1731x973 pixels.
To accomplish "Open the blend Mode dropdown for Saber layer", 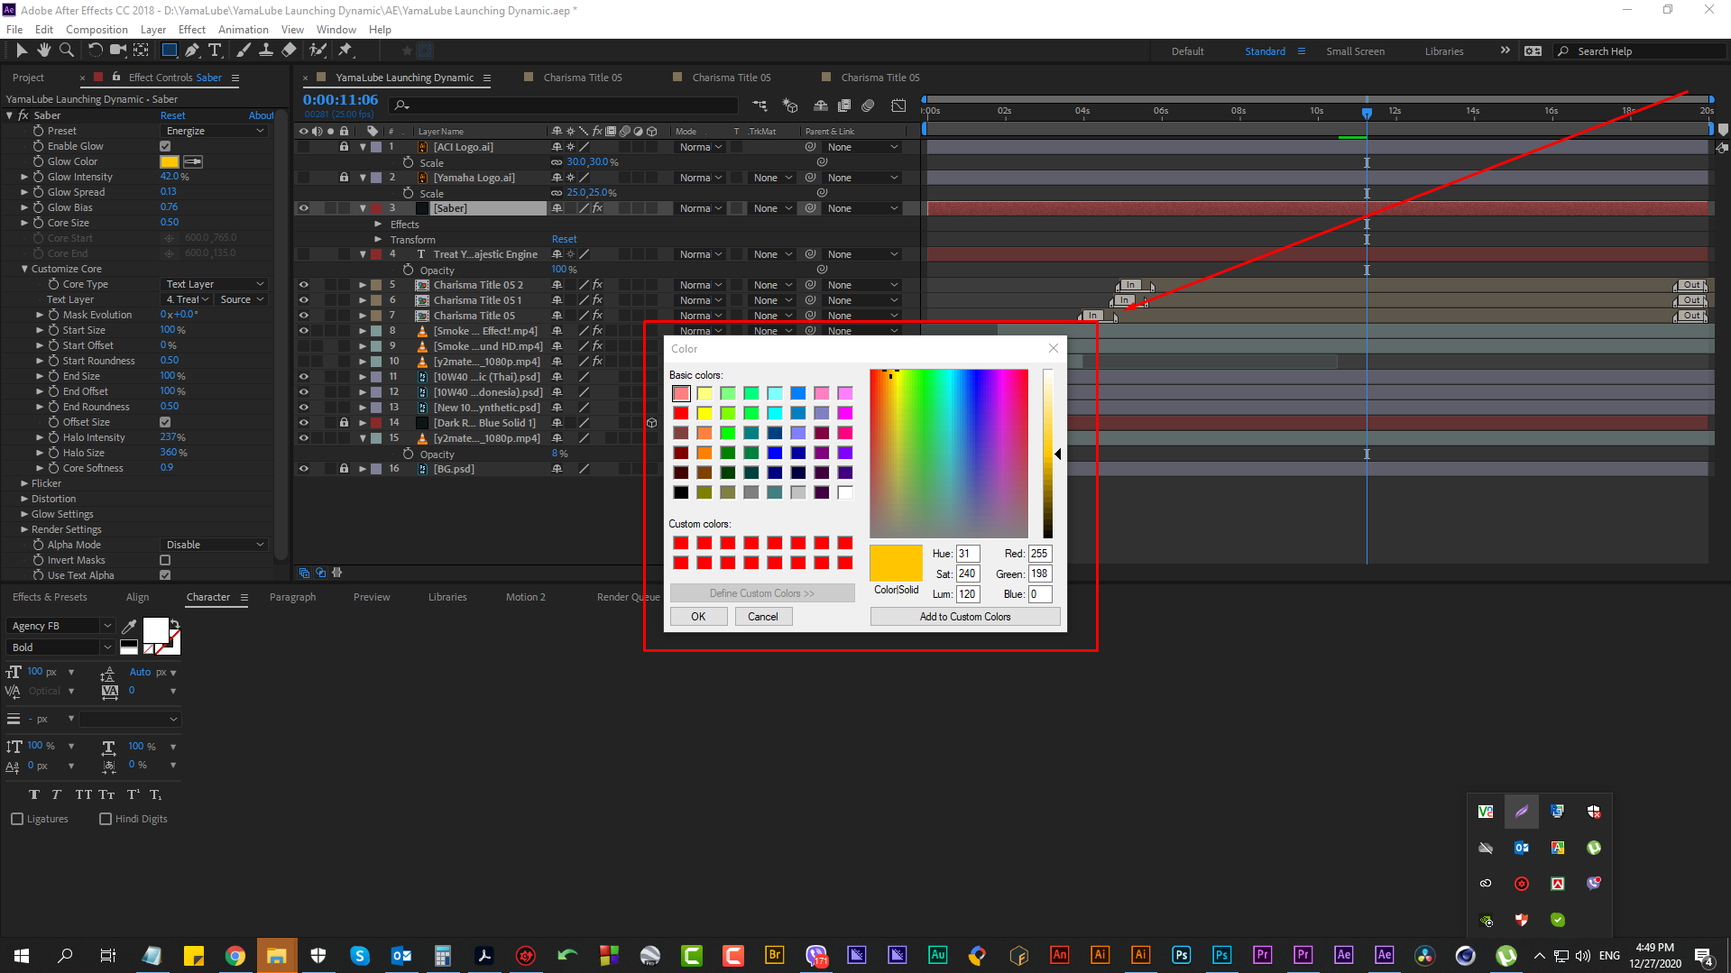I will pos(700,207).
